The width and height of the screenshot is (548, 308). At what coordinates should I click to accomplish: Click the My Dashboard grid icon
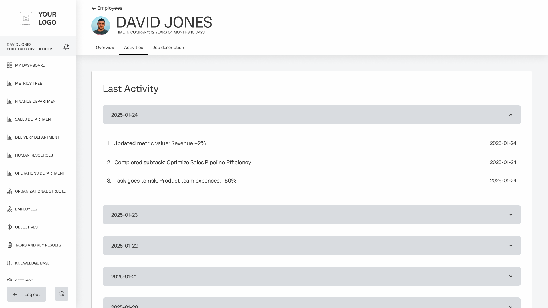click(10, 65)
